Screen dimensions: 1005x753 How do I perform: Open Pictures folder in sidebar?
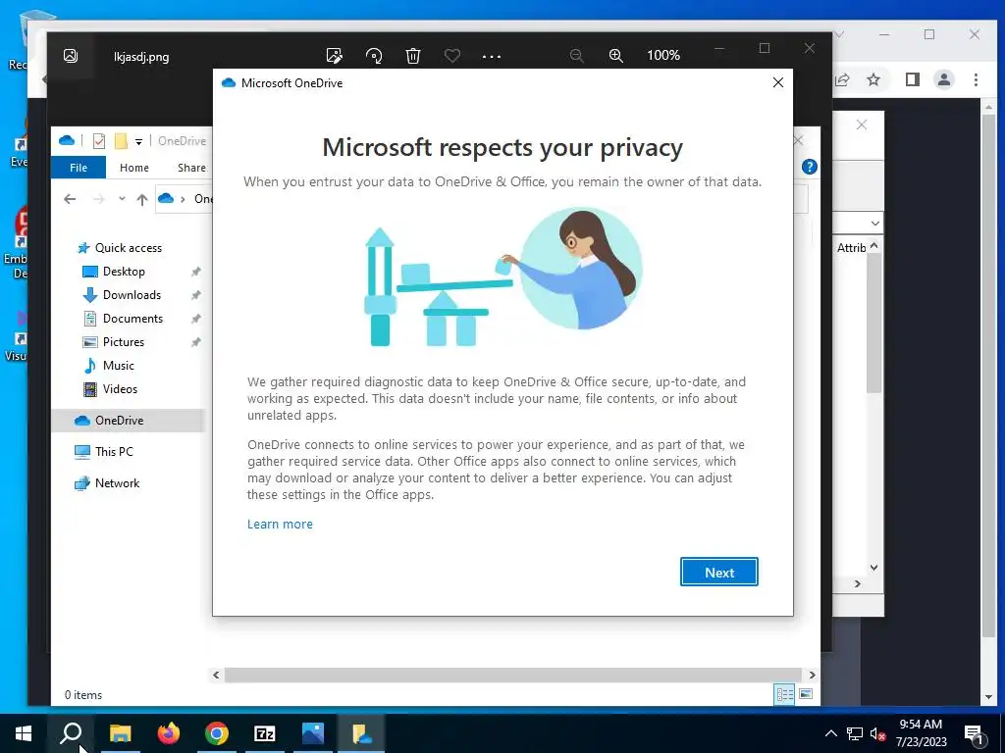(124, 342)
